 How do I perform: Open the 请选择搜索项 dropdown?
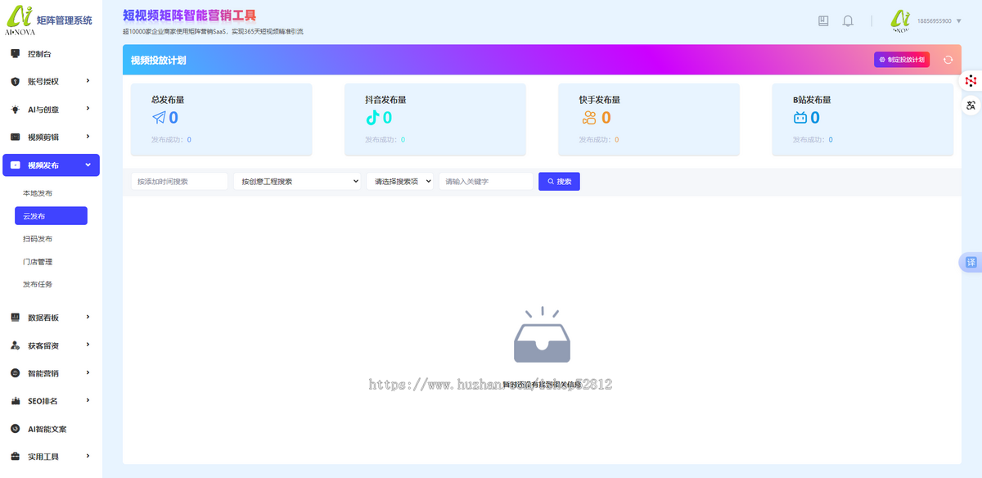click(x=400, y=182)
